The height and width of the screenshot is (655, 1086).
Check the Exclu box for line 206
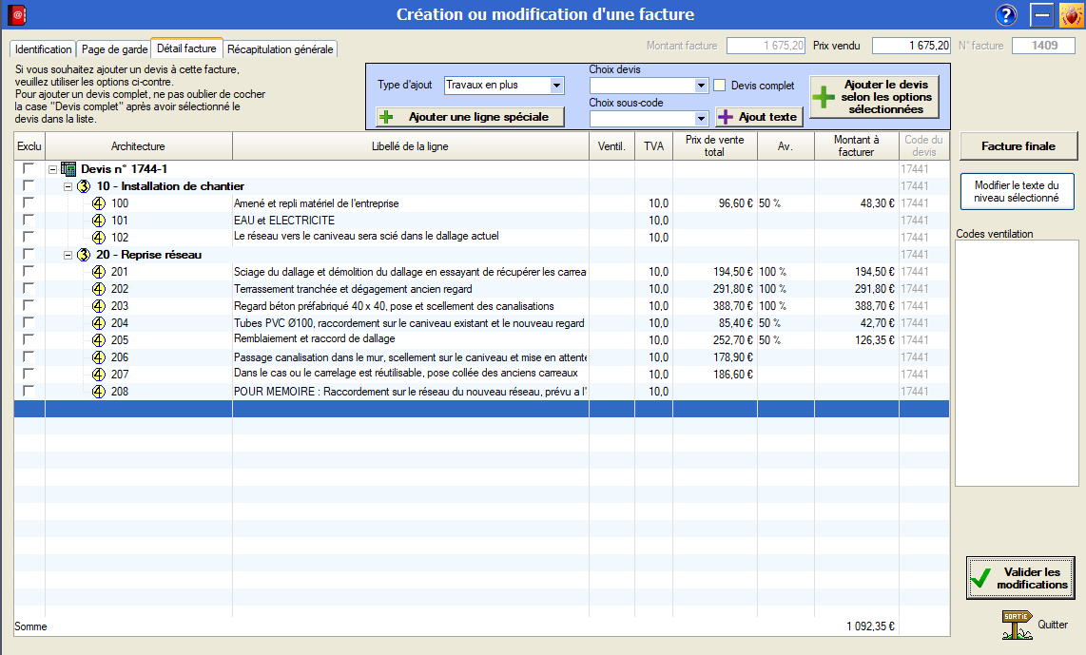[x=29, y=357]
